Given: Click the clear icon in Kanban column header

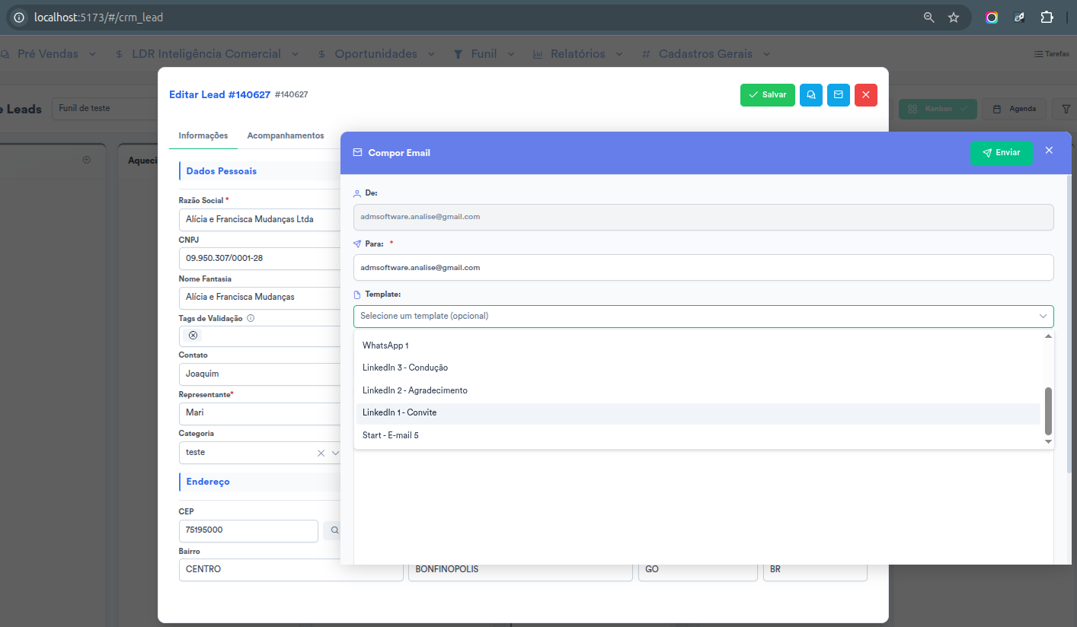Looking at the screenshot, I should click(86, 160).
